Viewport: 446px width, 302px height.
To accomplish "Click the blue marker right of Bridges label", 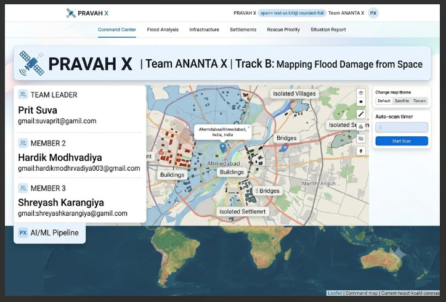I will pos(284,147).
